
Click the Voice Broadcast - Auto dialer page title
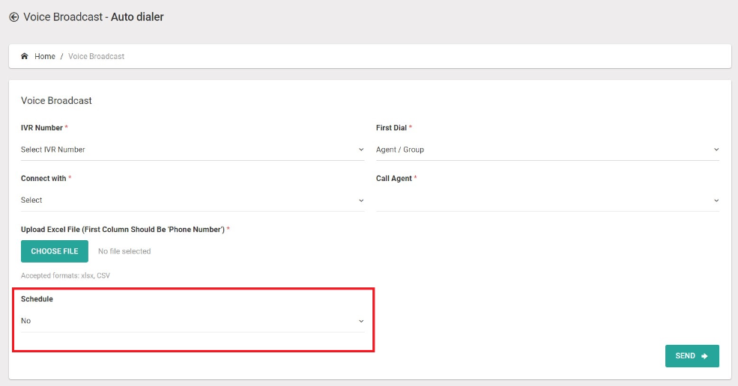coord(93,17)
